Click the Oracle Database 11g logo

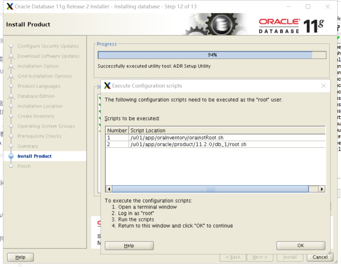pyautogui.click(x=291, y=26)
